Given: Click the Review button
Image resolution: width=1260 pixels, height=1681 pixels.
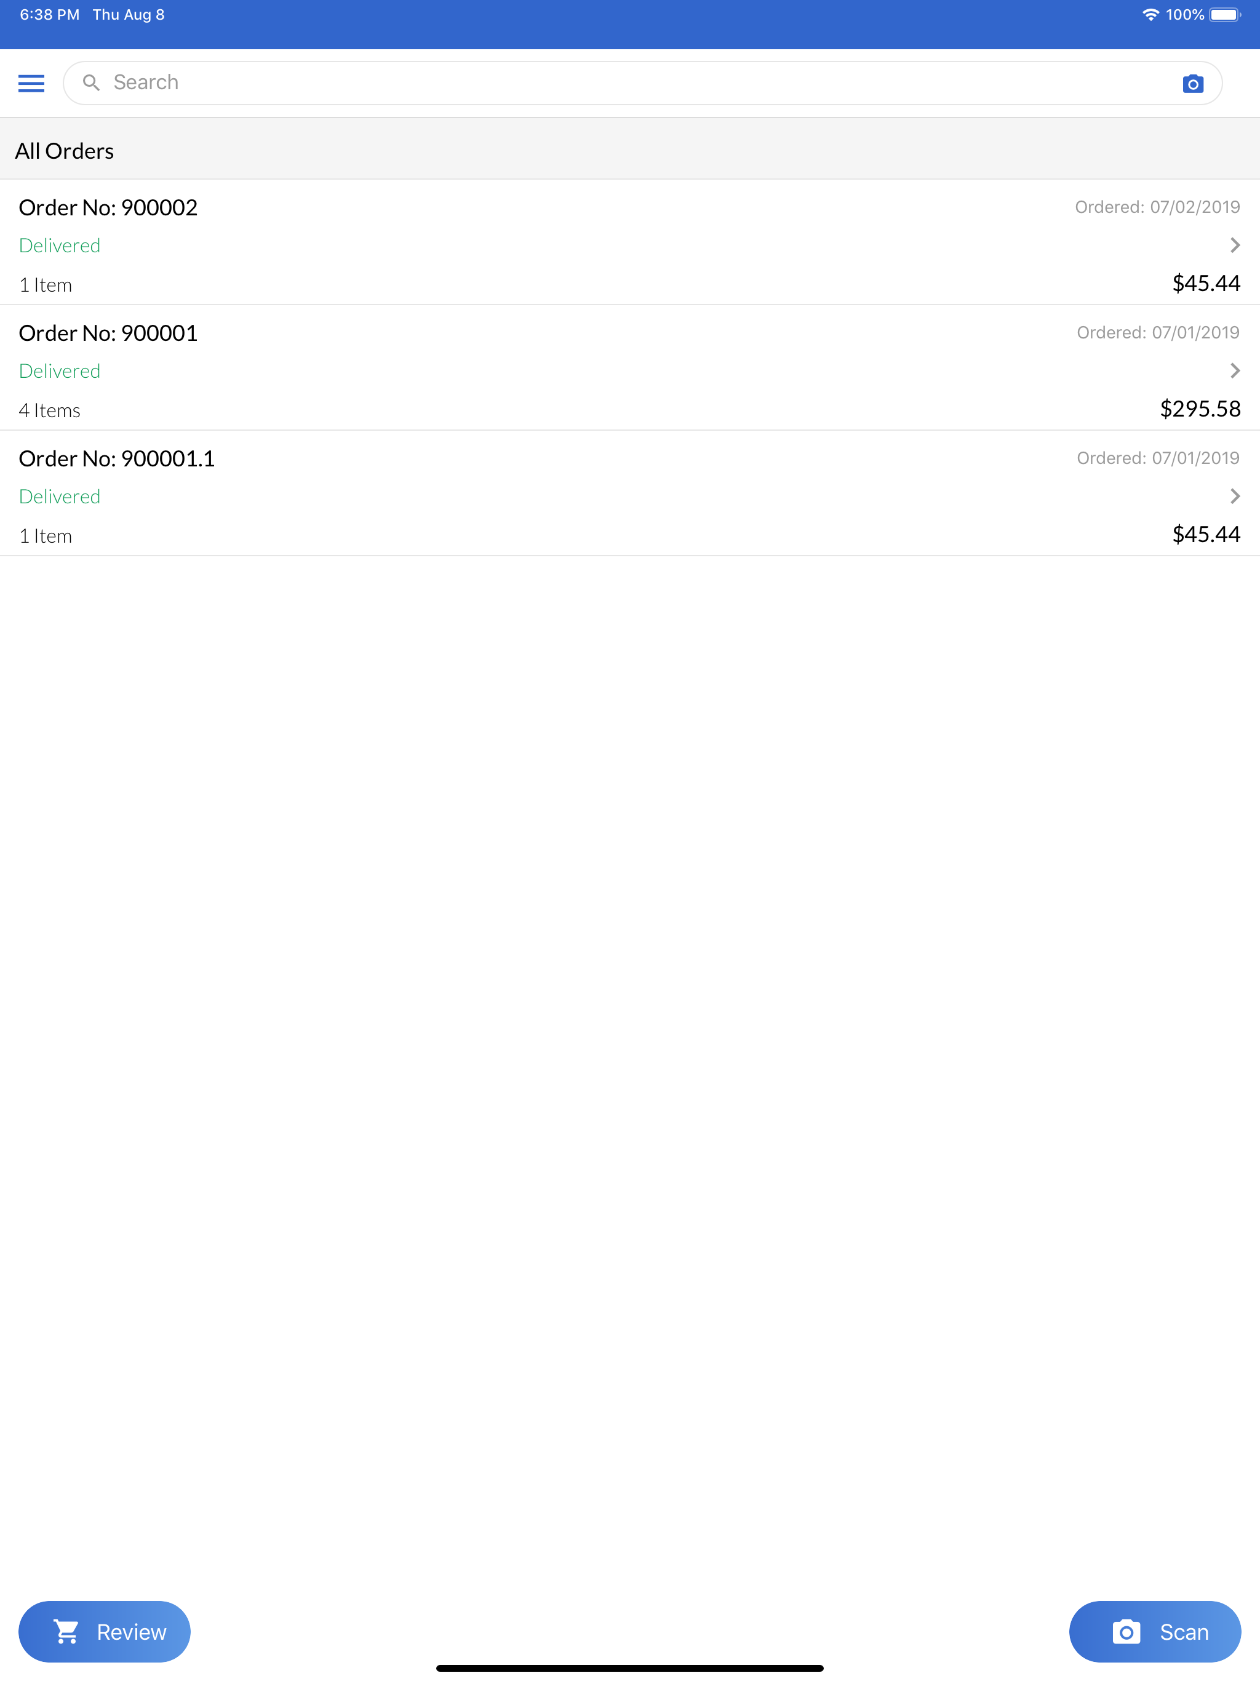Looking at the screenshot, I should click(x=104, y=1631).
